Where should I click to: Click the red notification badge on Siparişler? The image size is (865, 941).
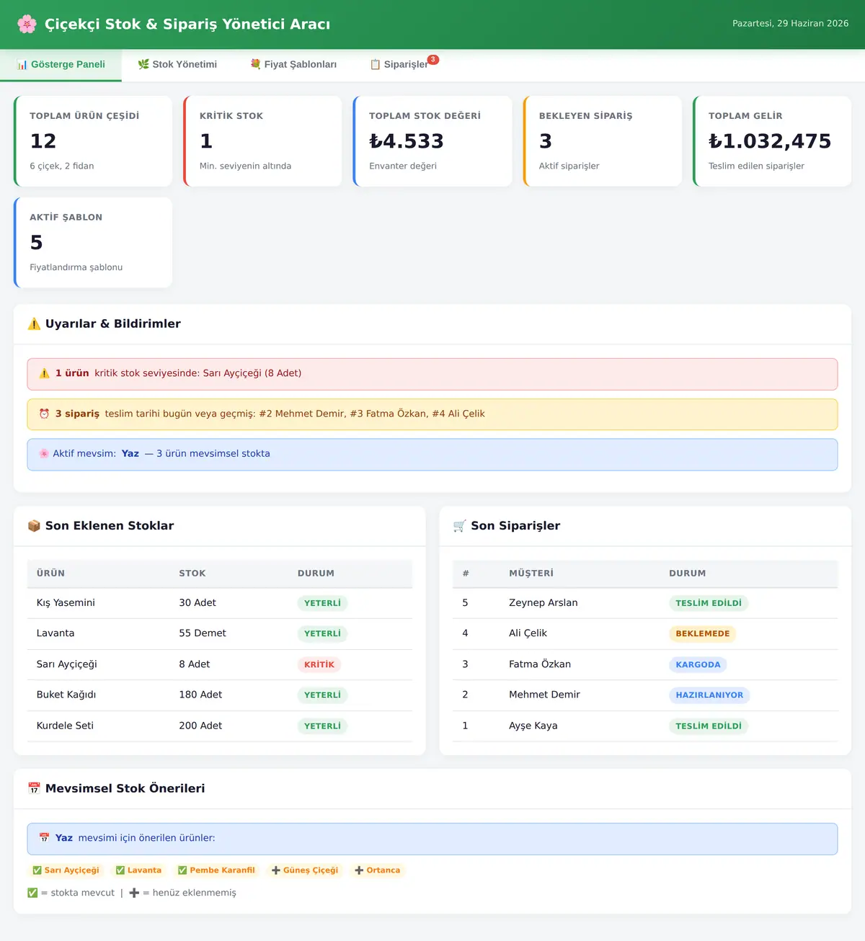[432, 60]
